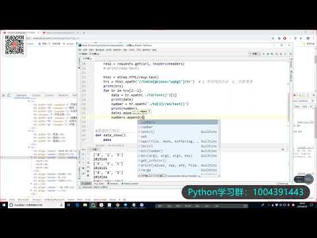Screen dimensions: 317x238
Task: Choose 'open(file, mode, buffering' completion suggestion
Action: (178, 141)
